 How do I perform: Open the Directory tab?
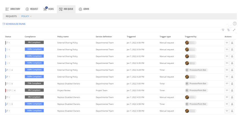click(13, 9)
